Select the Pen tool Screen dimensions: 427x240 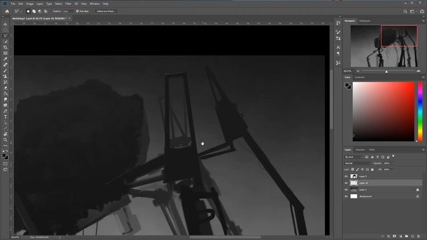coord(5,111)
